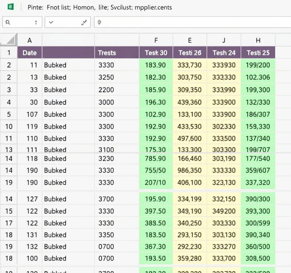The height and width of the screenshot is (273, 291).
Task: Select column H header
Action: (x=258, y=40)
